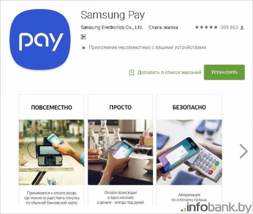Viewport: 253px width, 214px height.
Task: Open the ПОВСЕМЕСТНО screenshot thumbnail
Action: coord(51,150)
